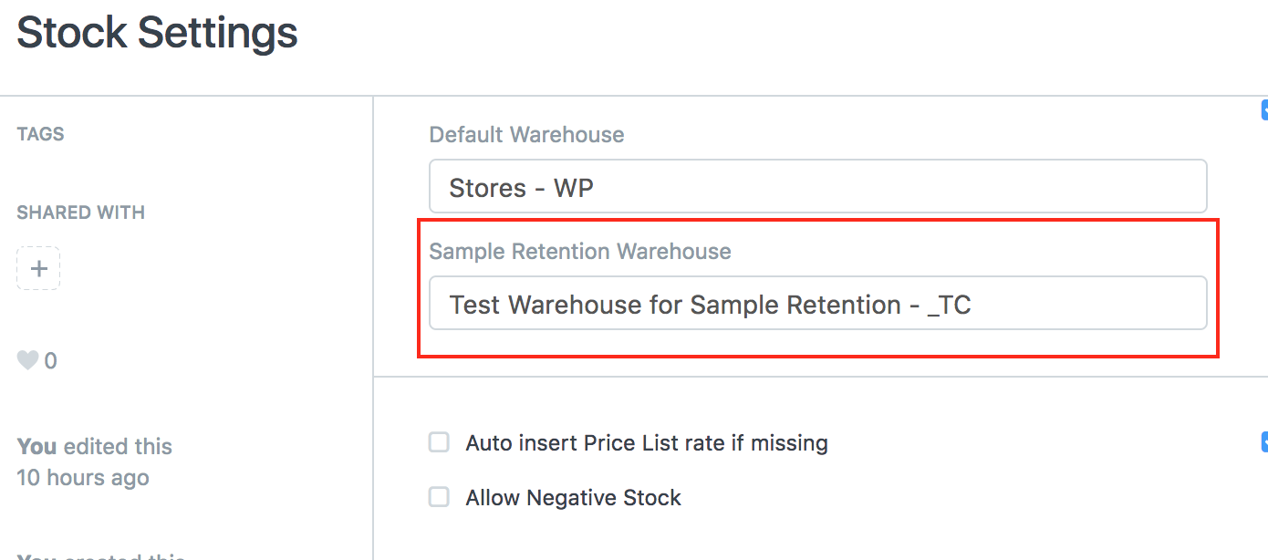Click the 'Allow Negative Stock' label text
1268x560 pixels.
573,498
